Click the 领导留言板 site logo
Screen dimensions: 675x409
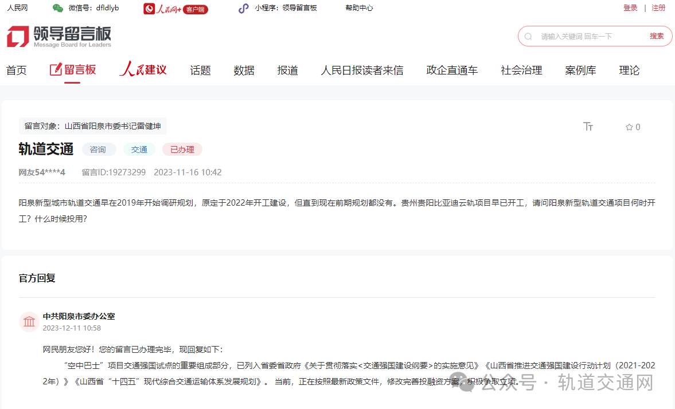[x=59, y=36]
